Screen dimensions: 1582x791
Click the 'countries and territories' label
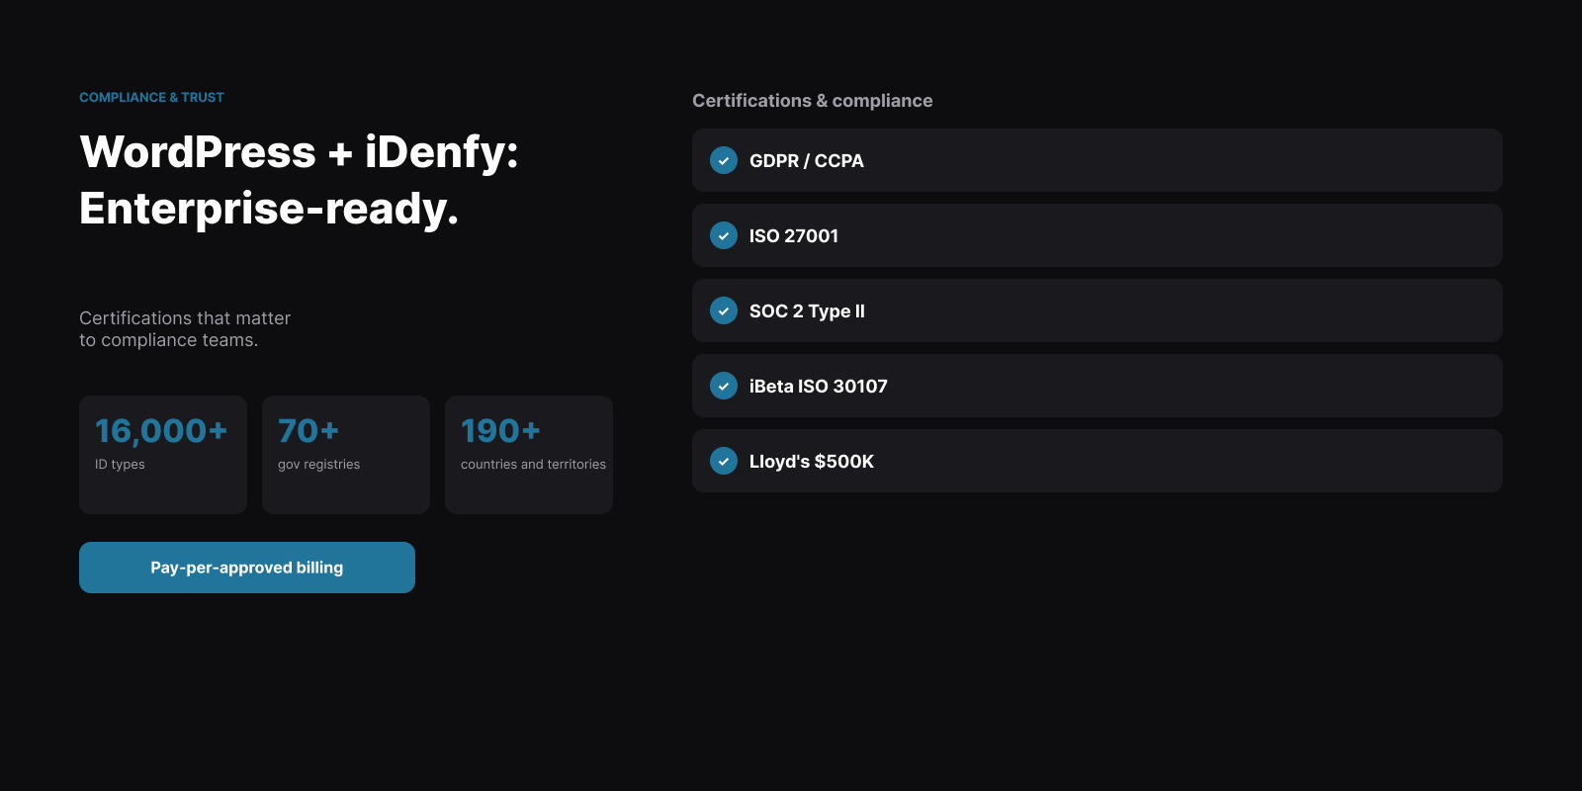(x=533, y=465)
